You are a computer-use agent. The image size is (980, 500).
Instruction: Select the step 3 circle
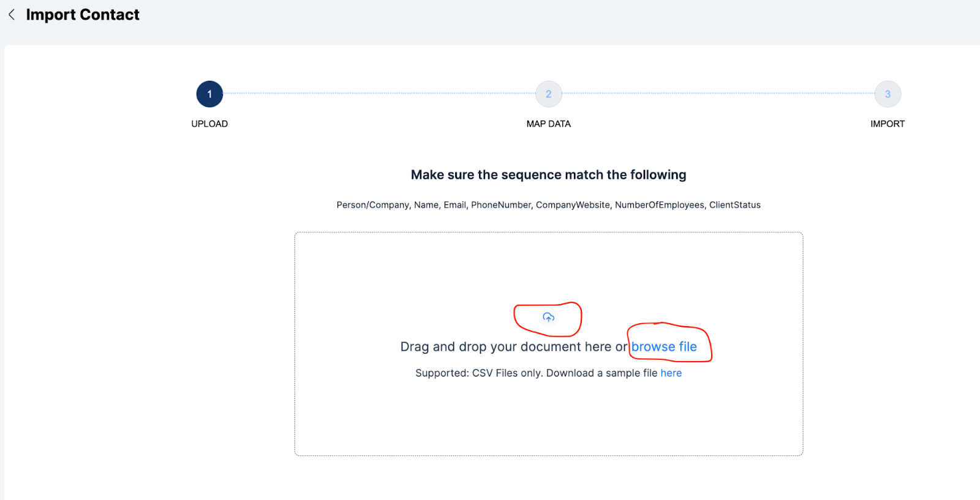click(x=888, y=94)
